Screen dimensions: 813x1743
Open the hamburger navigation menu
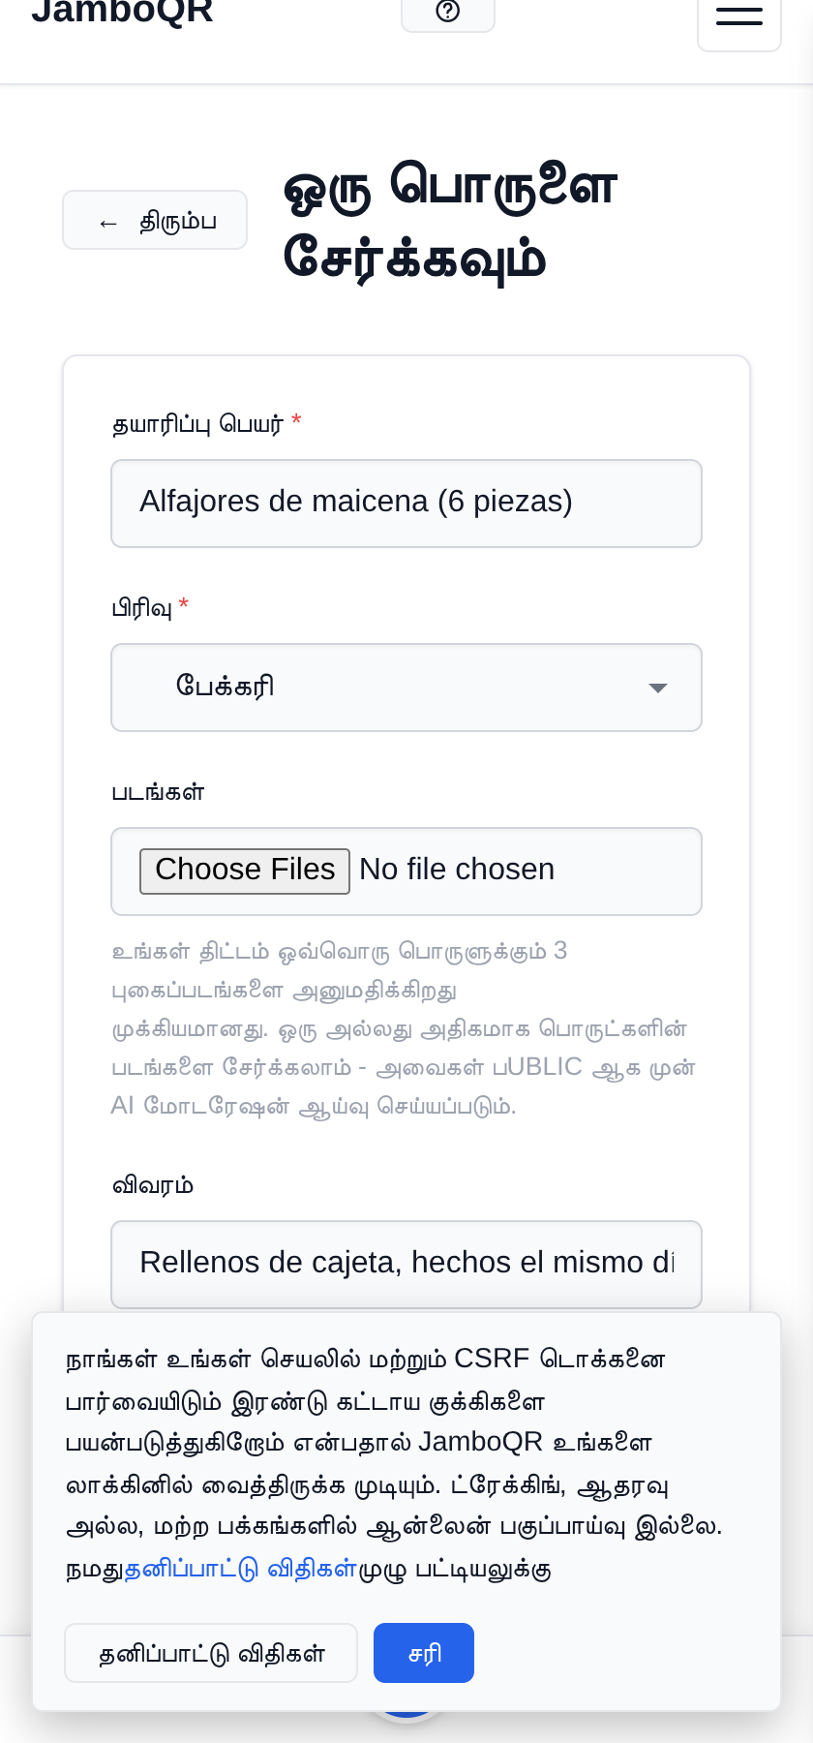(739, 15)
